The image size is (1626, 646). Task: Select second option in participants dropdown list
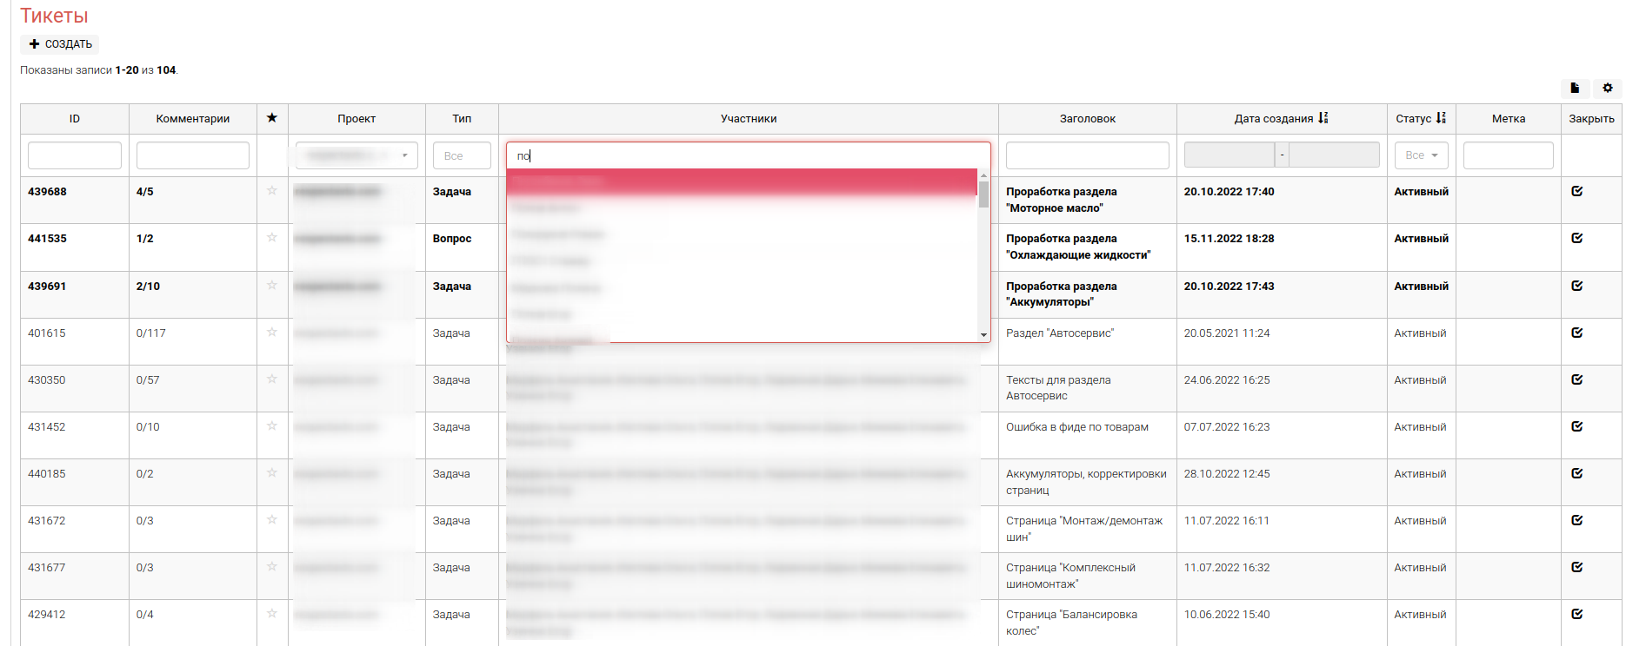tap(742, 208)
